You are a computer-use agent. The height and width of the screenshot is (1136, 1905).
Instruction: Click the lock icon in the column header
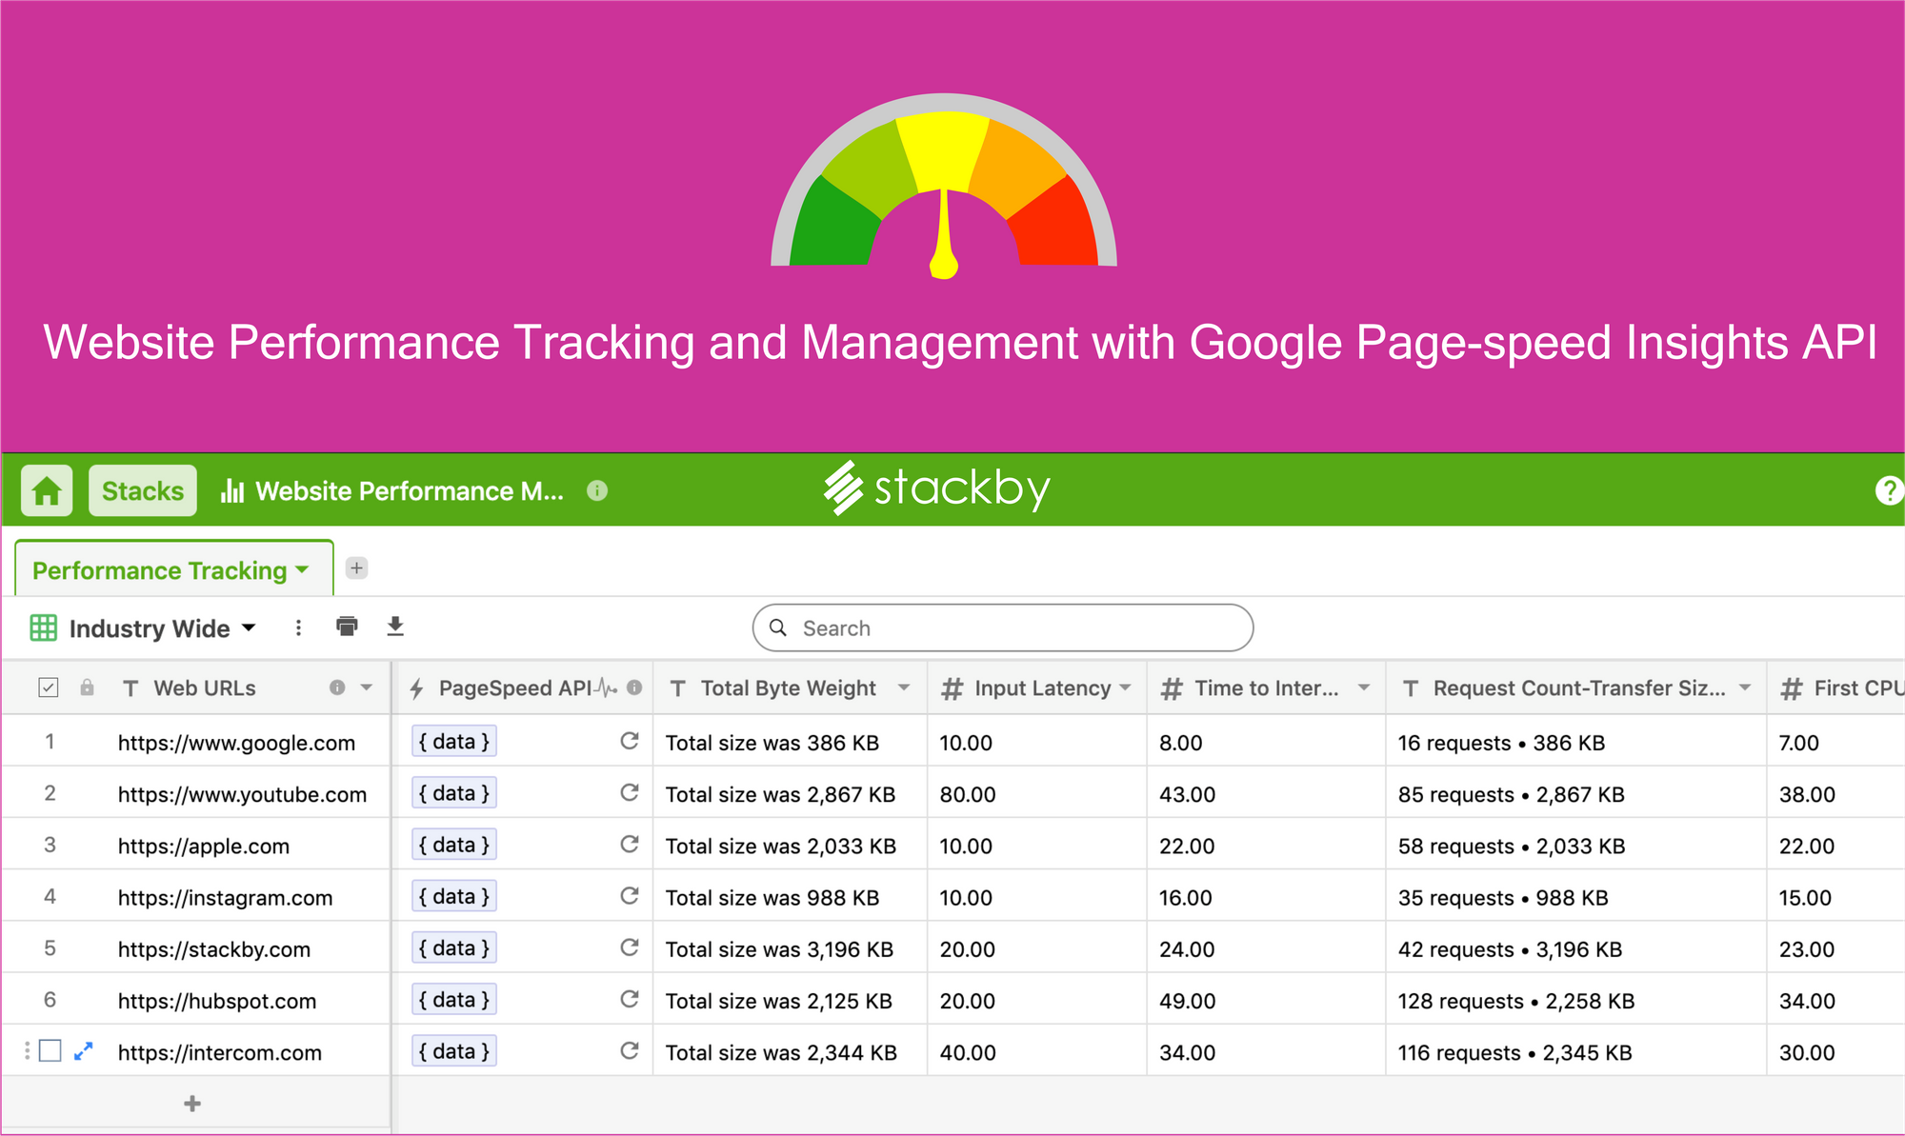click(87, 688)
